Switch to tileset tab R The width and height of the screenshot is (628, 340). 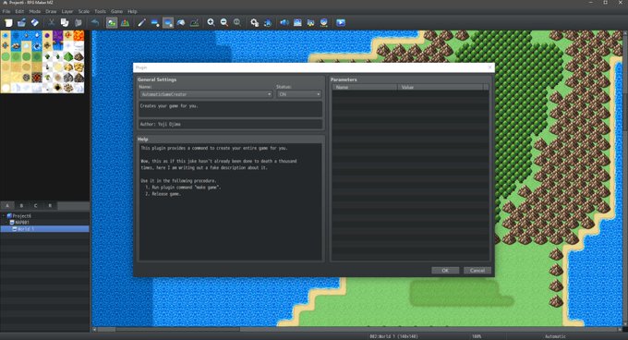[x=50, y=205]
